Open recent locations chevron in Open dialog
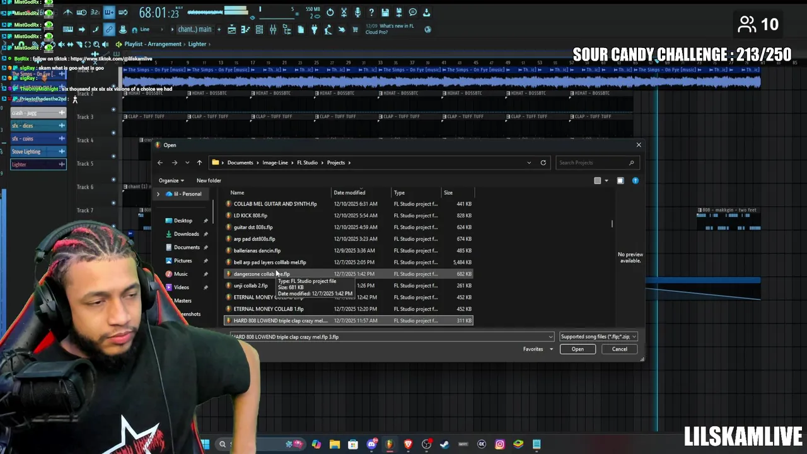The width and height of the screenshot is (807, 454). [x=187, y=163]
